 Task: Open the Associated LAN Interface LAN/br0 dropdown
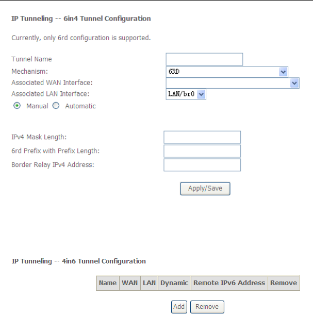click(x=186, y=94)
